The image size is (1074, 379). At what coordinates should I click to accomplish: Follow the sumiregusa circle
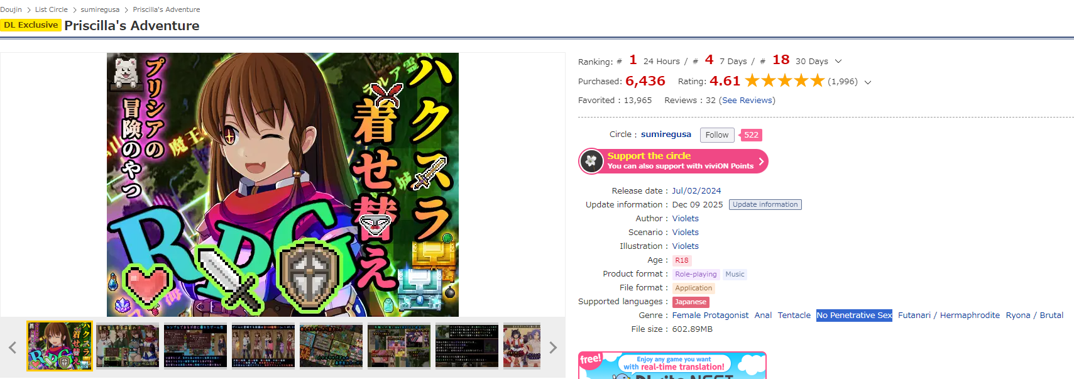pos(717,135)
